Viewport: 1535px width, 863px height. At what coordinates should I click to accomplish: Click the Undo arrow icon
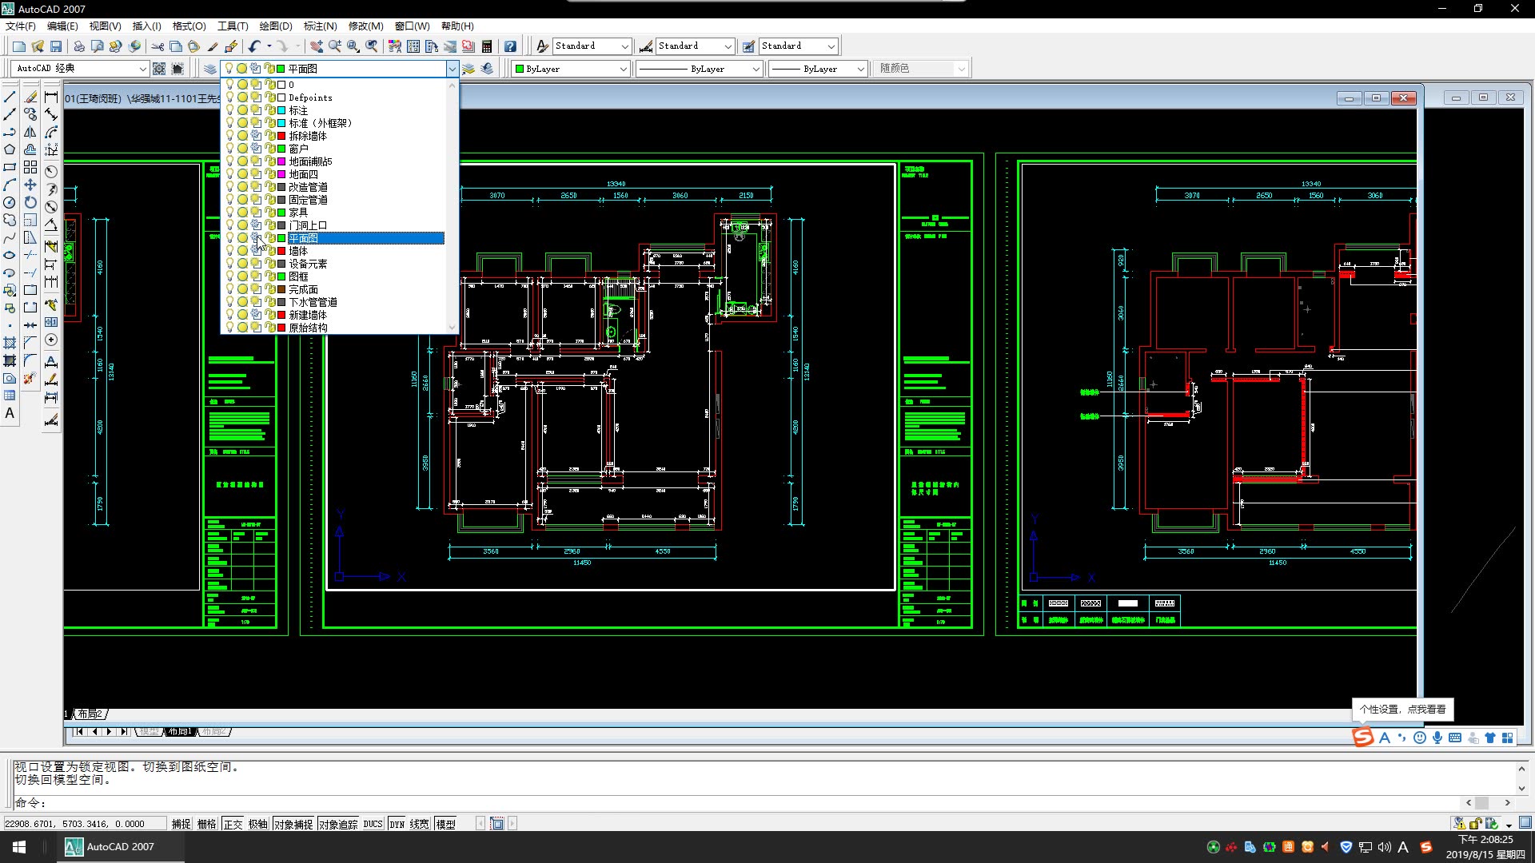[x=254, y=46]
